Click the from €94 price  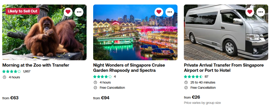coord(101,98)
